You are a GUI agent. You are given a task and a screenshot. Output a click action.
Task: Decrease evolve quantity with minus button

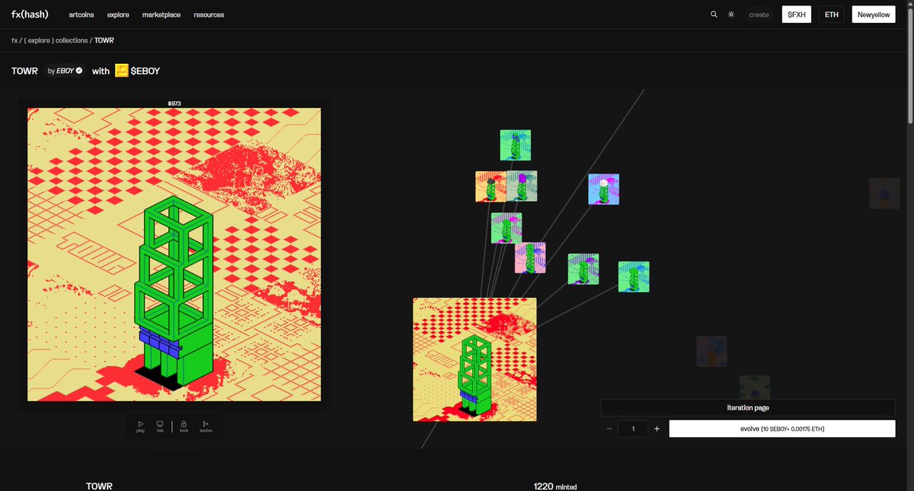609,429
